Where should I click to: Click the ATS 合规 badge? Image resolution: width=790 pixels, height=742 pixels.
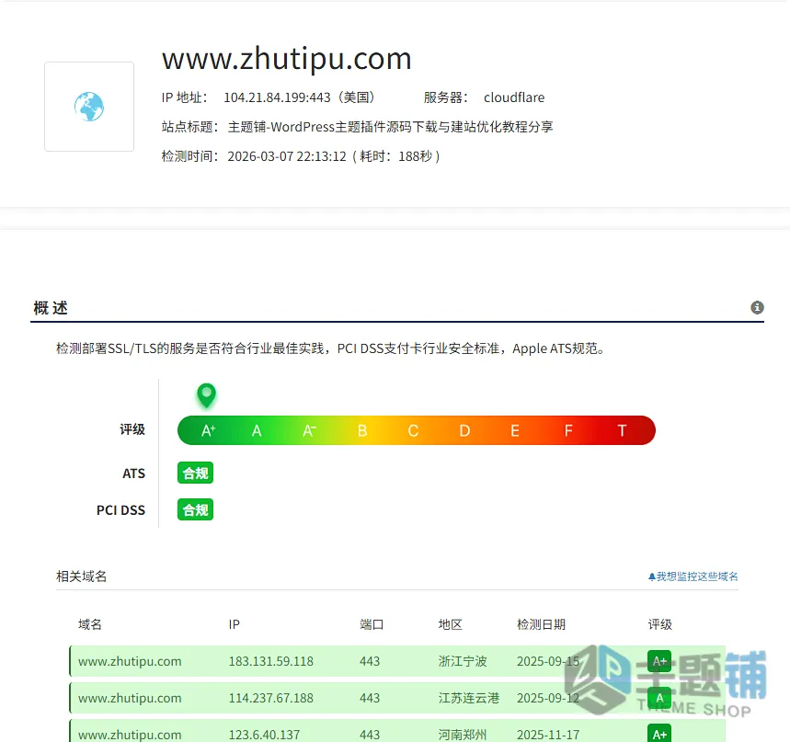point(196,473)
